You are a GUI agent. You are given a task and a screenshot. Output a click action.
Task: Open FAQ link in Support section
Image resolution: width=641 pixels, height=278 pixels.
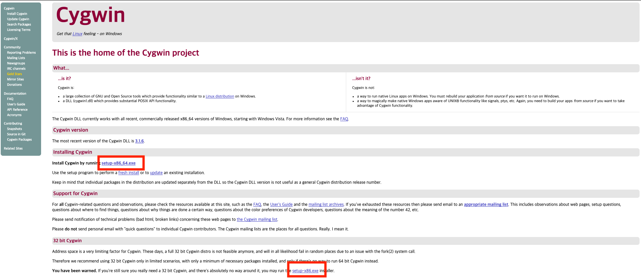(257, 204)
